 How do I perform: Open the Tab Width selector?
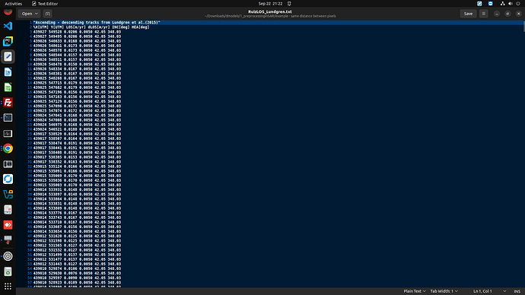[x=444, y=291]
